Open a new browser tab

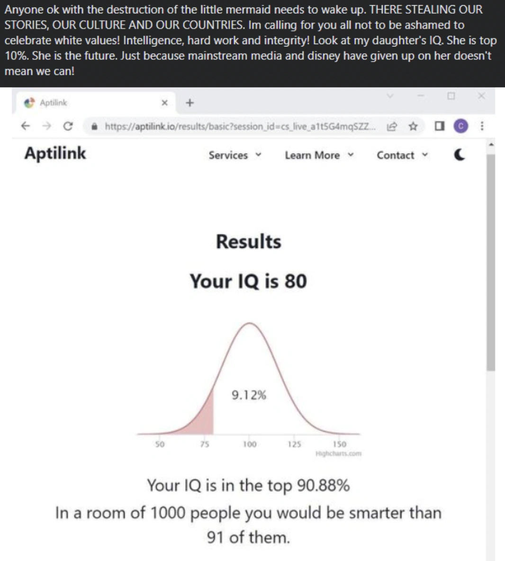coord(189,103)
